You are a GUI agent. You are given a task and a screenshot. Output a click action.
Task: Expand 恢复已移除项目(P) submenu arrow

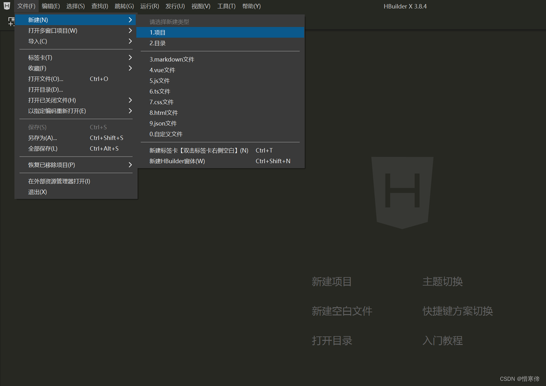point(130,165)
